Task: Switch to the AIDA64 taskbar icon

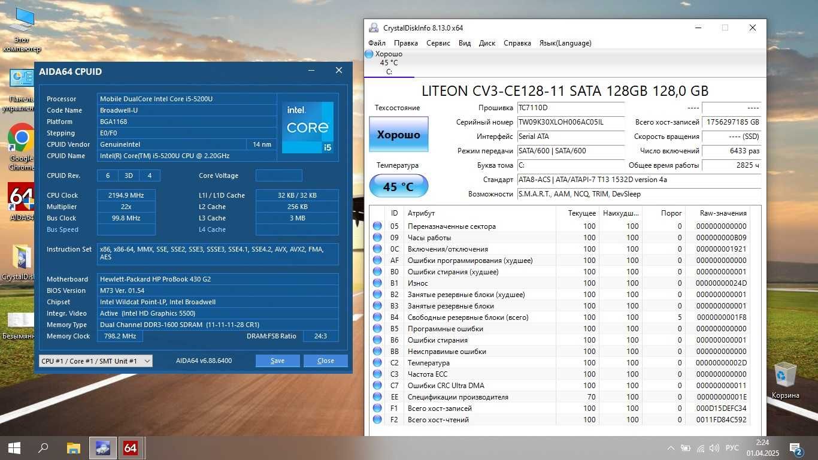Action: [131, 447]
